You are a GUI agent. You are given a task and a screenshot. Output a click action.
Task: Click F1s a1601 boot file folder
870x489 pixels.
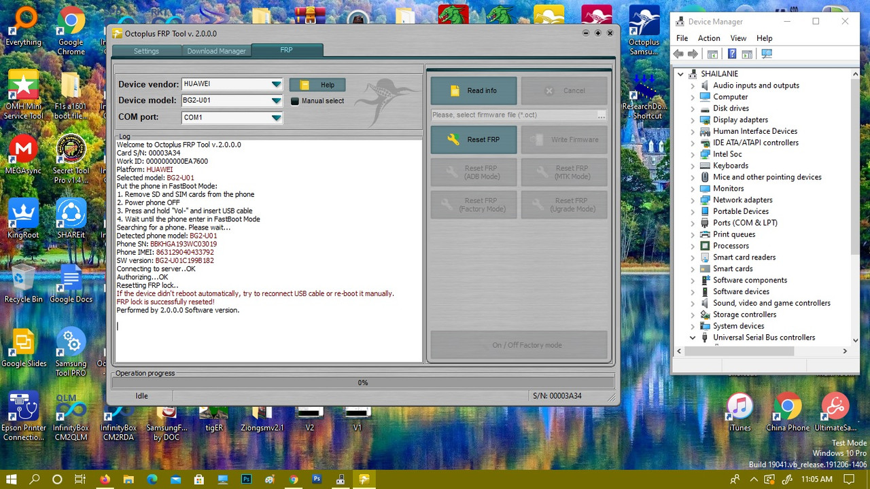tap(71, 95)
